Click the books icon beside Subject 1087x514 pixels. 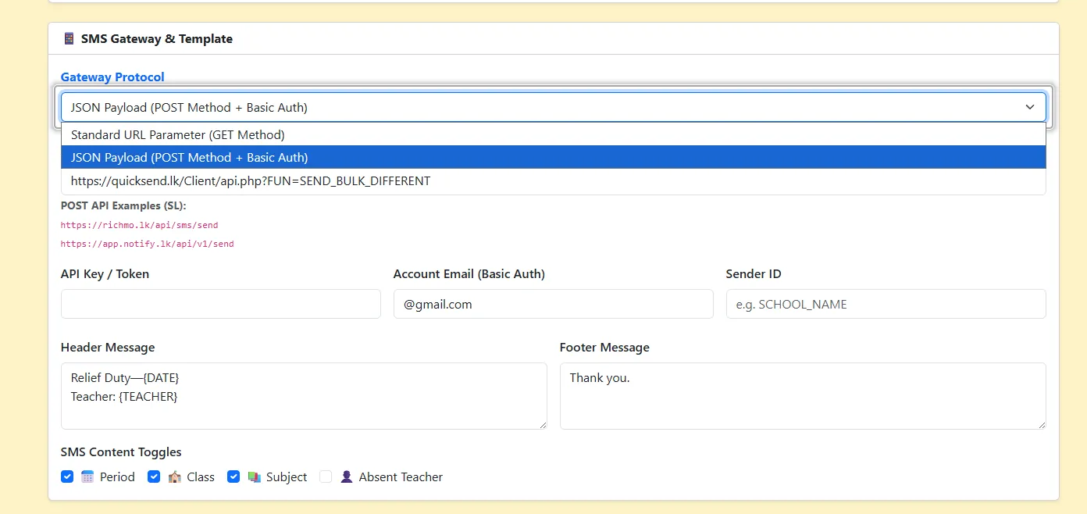254,477
